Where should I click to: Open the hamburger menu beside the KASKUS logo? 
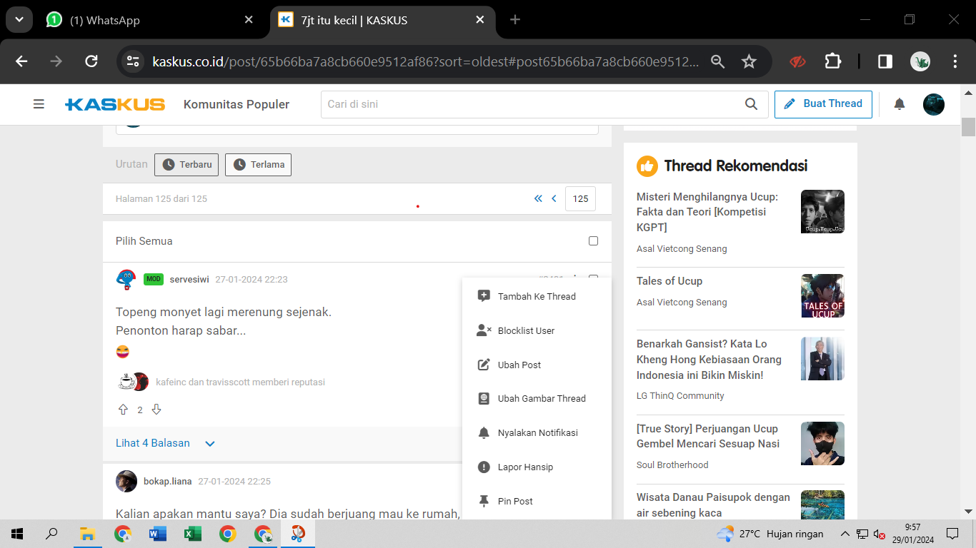coord(39,104)
